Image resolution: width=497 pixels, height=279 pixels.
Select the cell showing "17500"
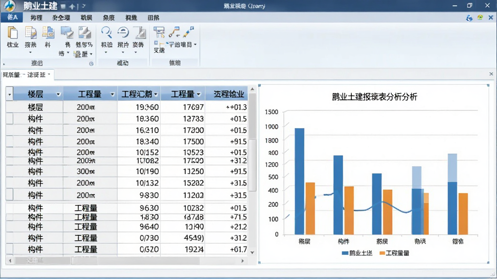coord(183,141)
